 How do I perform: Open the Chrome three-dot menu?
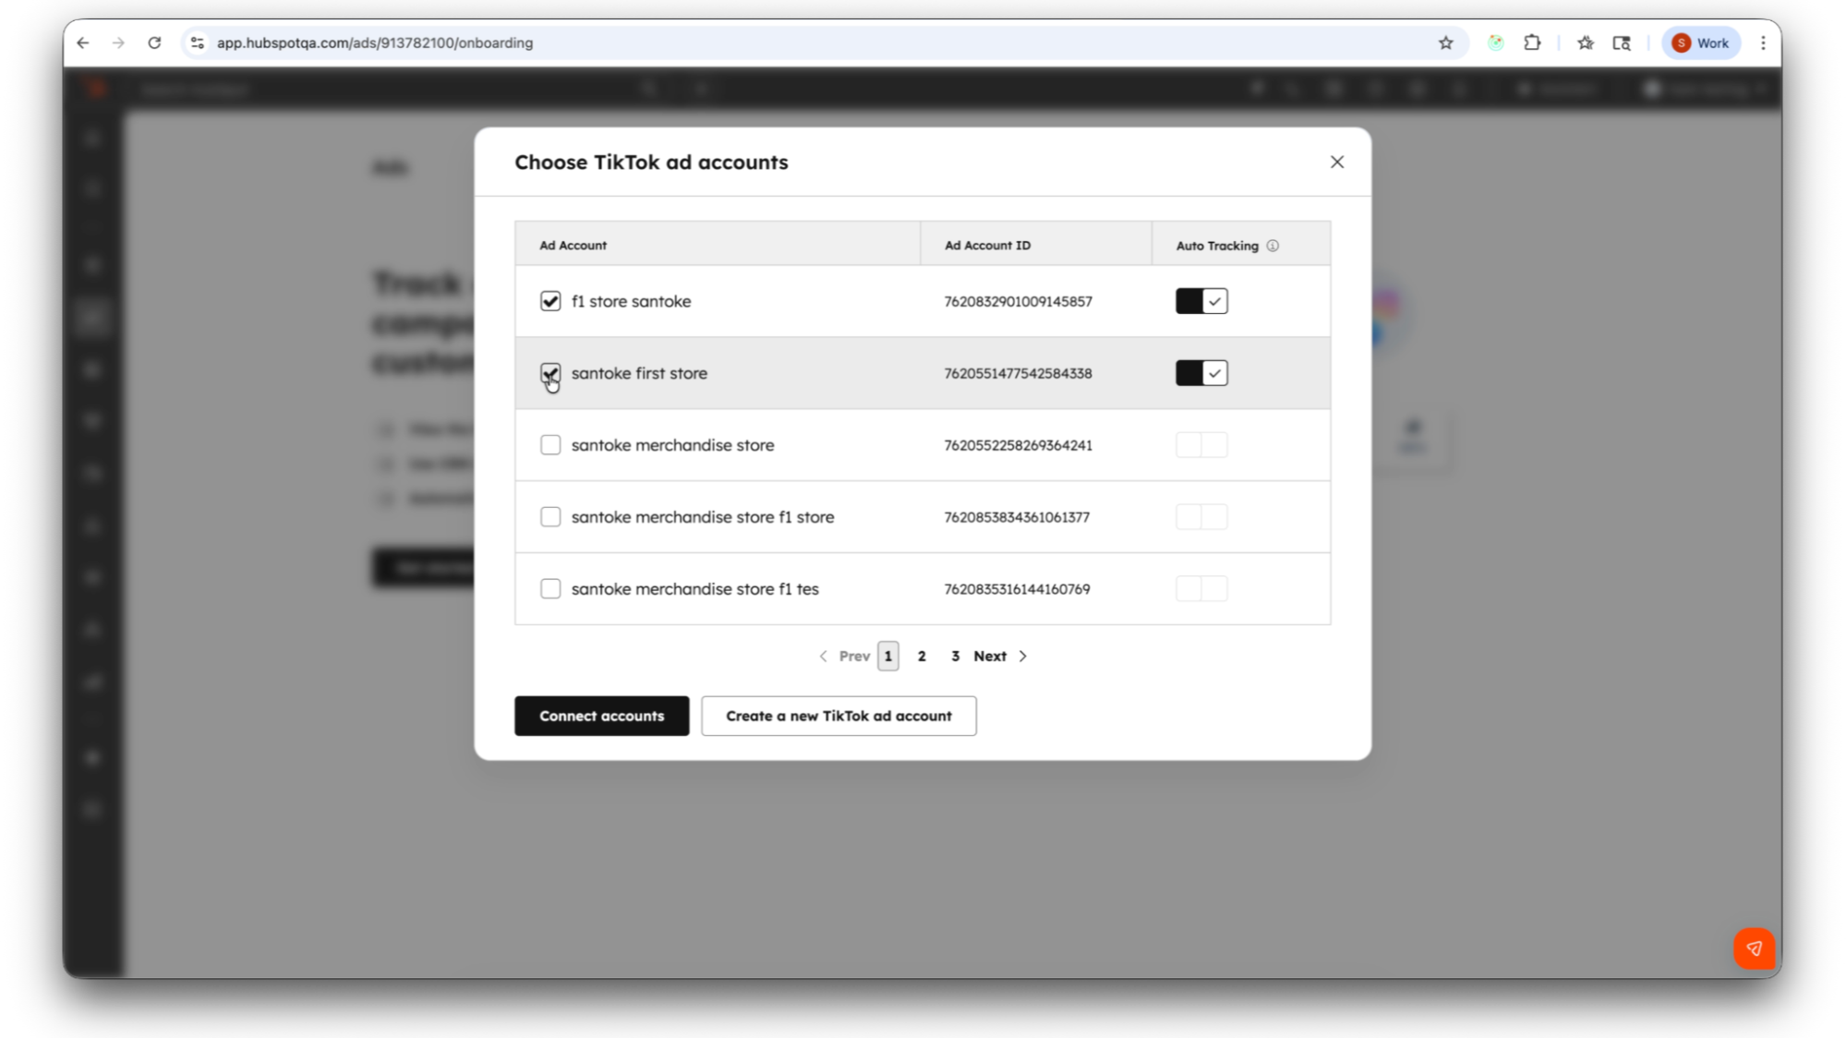pos(1763,42)
